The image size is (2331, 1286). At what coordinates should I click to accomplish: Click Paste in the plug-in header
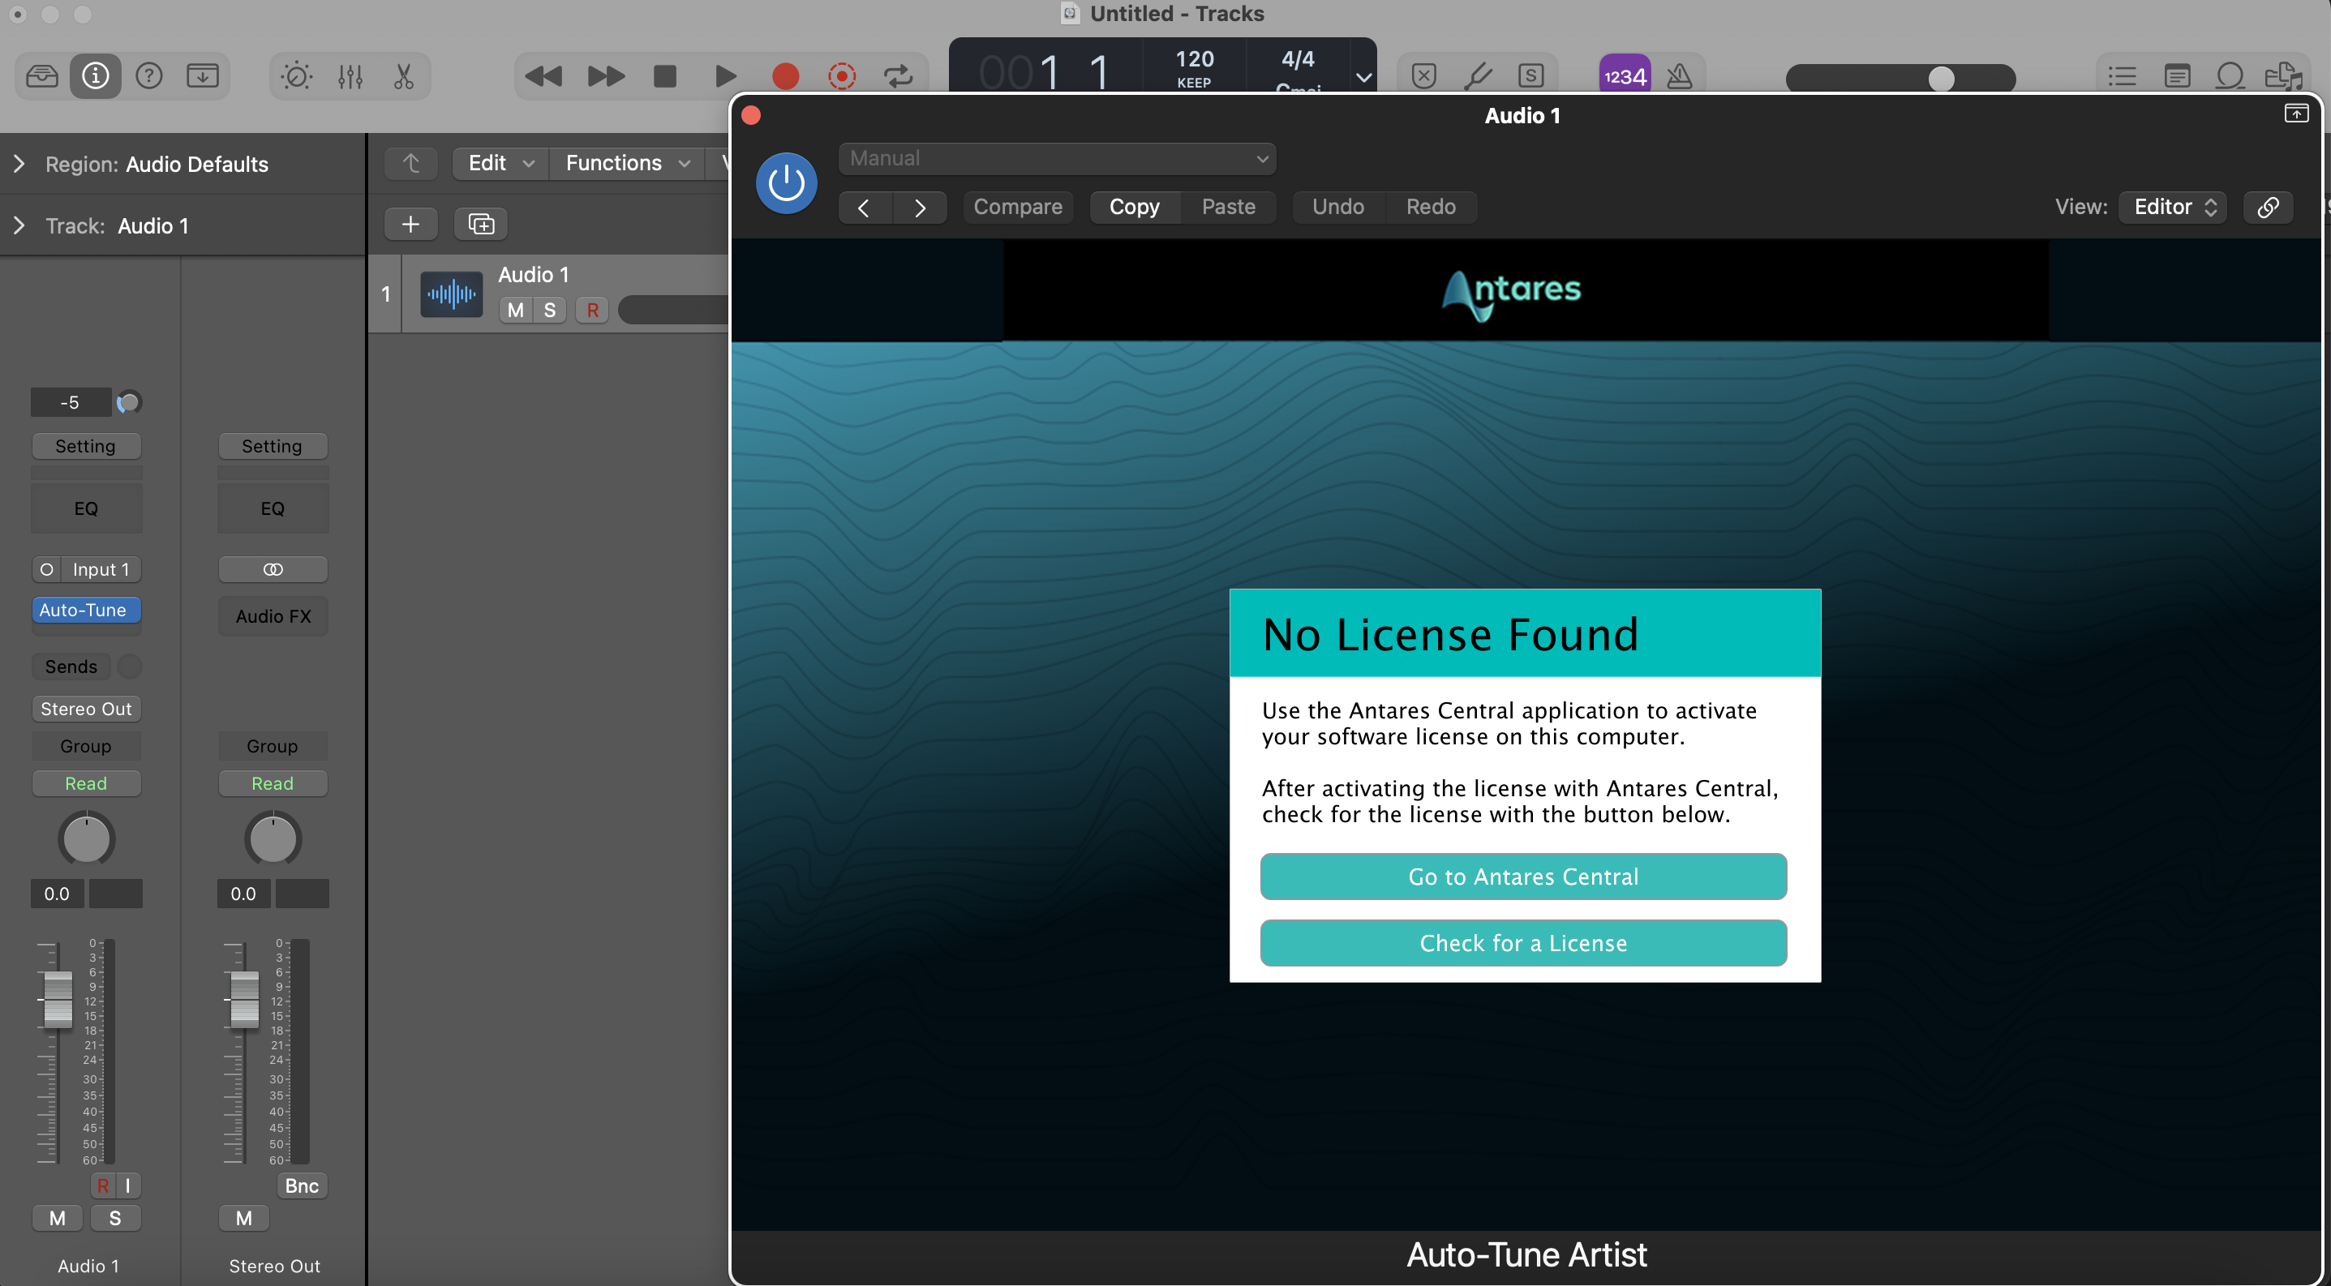1228,207
